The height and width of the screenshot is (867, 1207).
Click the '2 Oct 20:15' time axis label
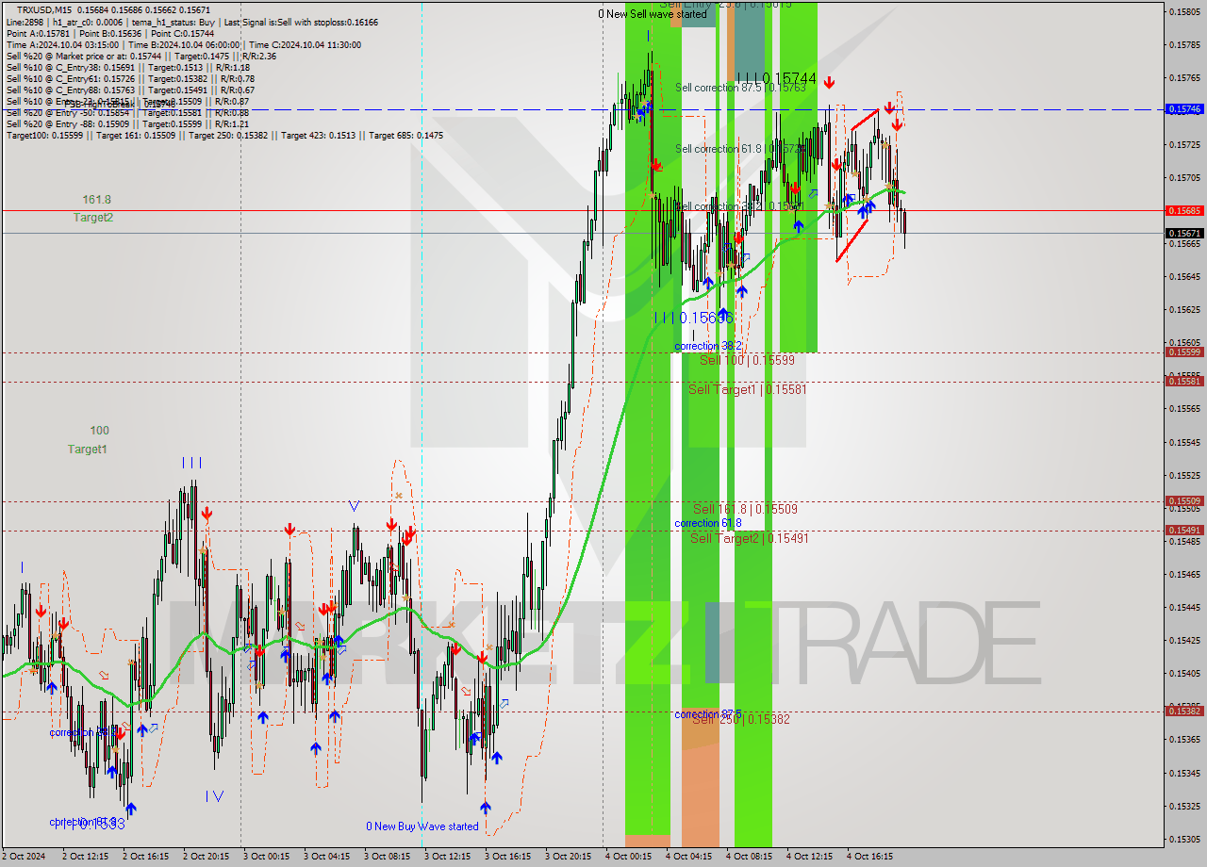point(207,857)
